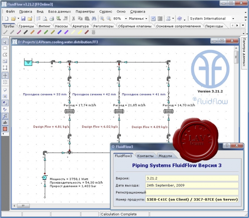
Task: Click the help '?' button in FluidFlow3 dialog
Action: (x=227, y=145)
